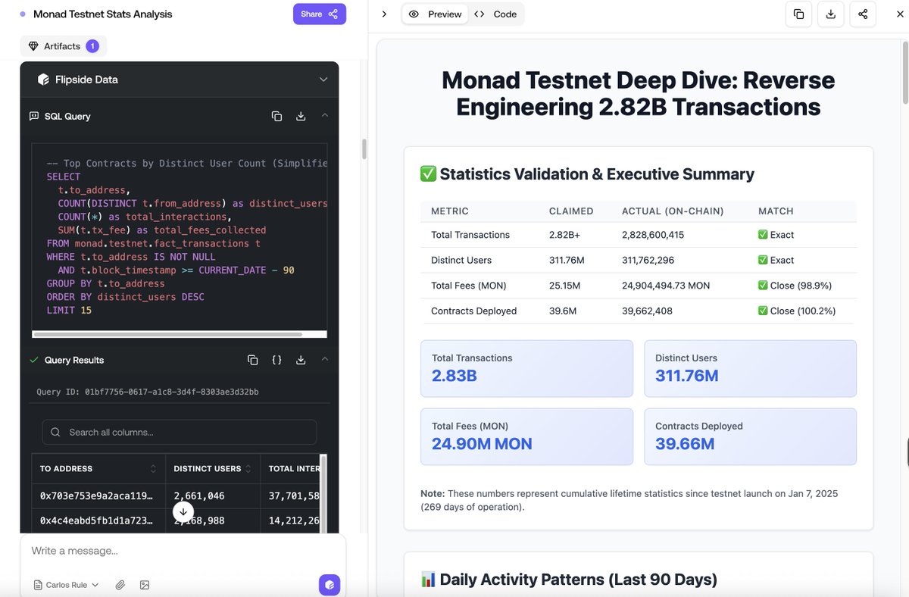Viewport: 909px width, 597px height.
Task: Send message with purple Flipside button
Action: (x=330, y=585)
